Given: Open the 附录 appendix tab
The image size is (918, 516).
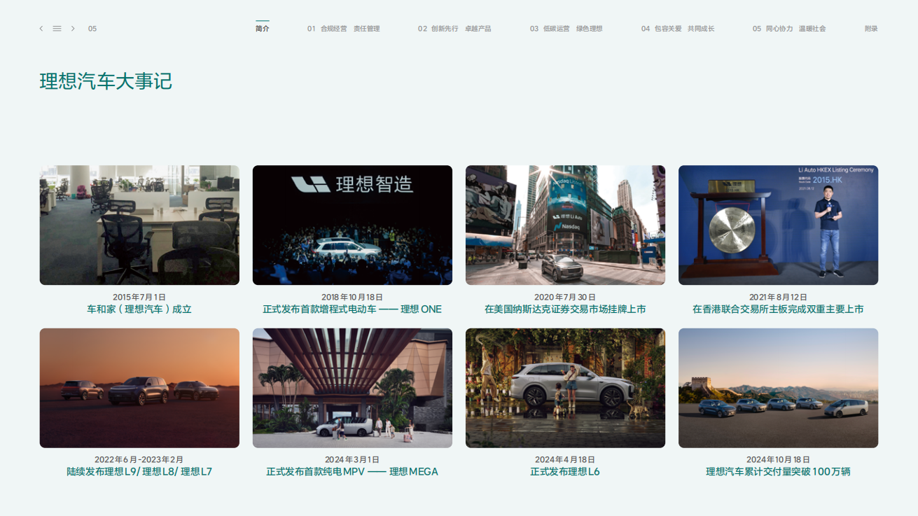Looking at the screenshot, I should click(871, 29).
